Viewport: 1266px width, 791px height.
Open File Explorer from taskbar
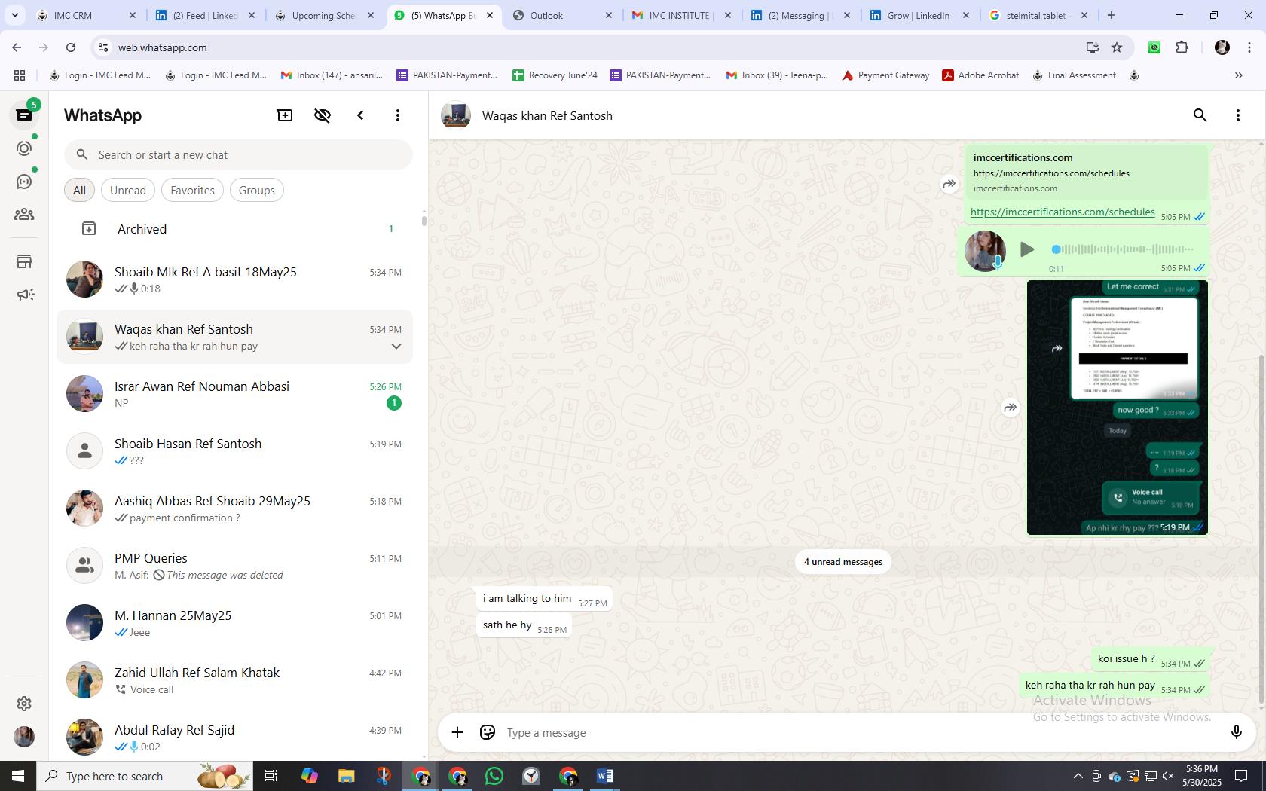point(346,776)
